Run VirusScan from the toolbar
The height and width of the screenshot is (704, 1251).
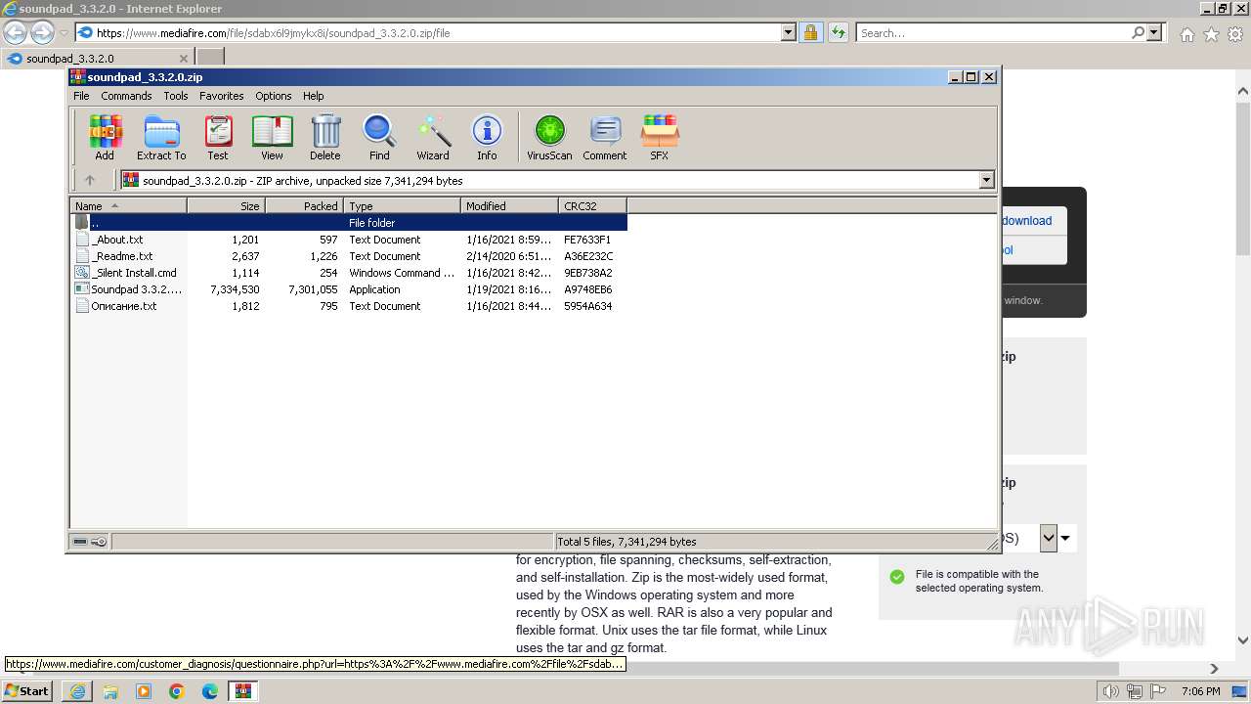pyautogui.click(x=549, y=137)
